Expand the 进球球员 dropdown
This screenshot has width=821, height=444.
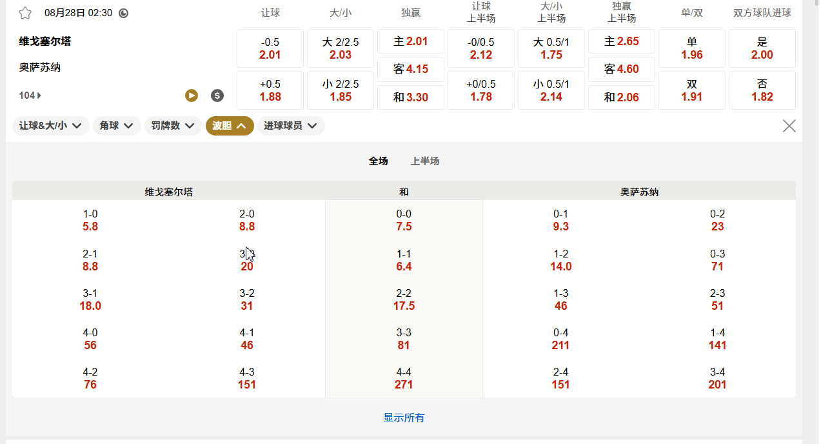(x=291, y=126)
